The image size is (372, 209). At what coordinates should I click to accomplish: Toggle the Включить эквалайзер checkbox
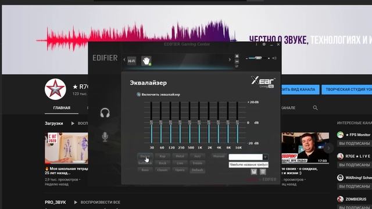click(138, 94)
